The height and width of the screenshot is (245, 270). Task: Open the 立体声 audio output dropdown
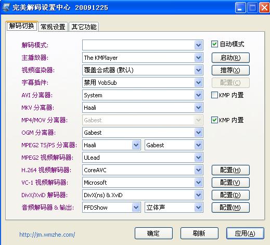click(174, 208)
